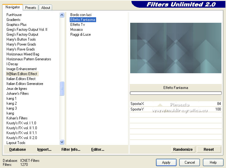
Task: Select Krusty's FX vol. I 1.0
Action: coord(21,123)
